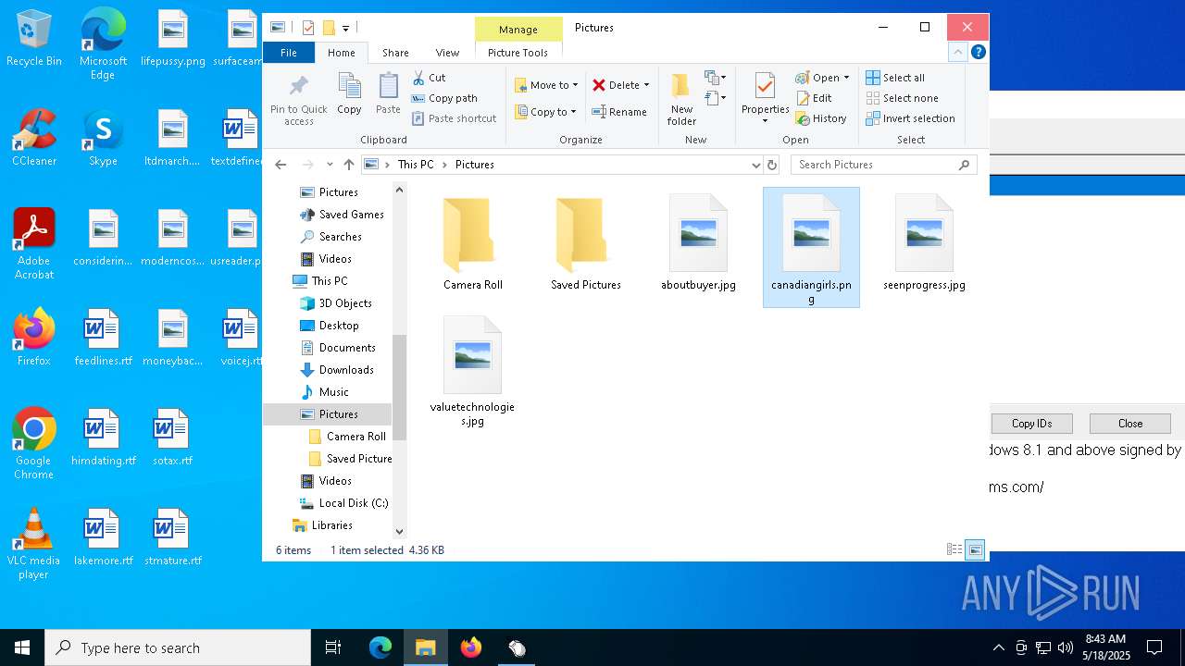Expand the Open dropdown arrow

pos(846,78)
